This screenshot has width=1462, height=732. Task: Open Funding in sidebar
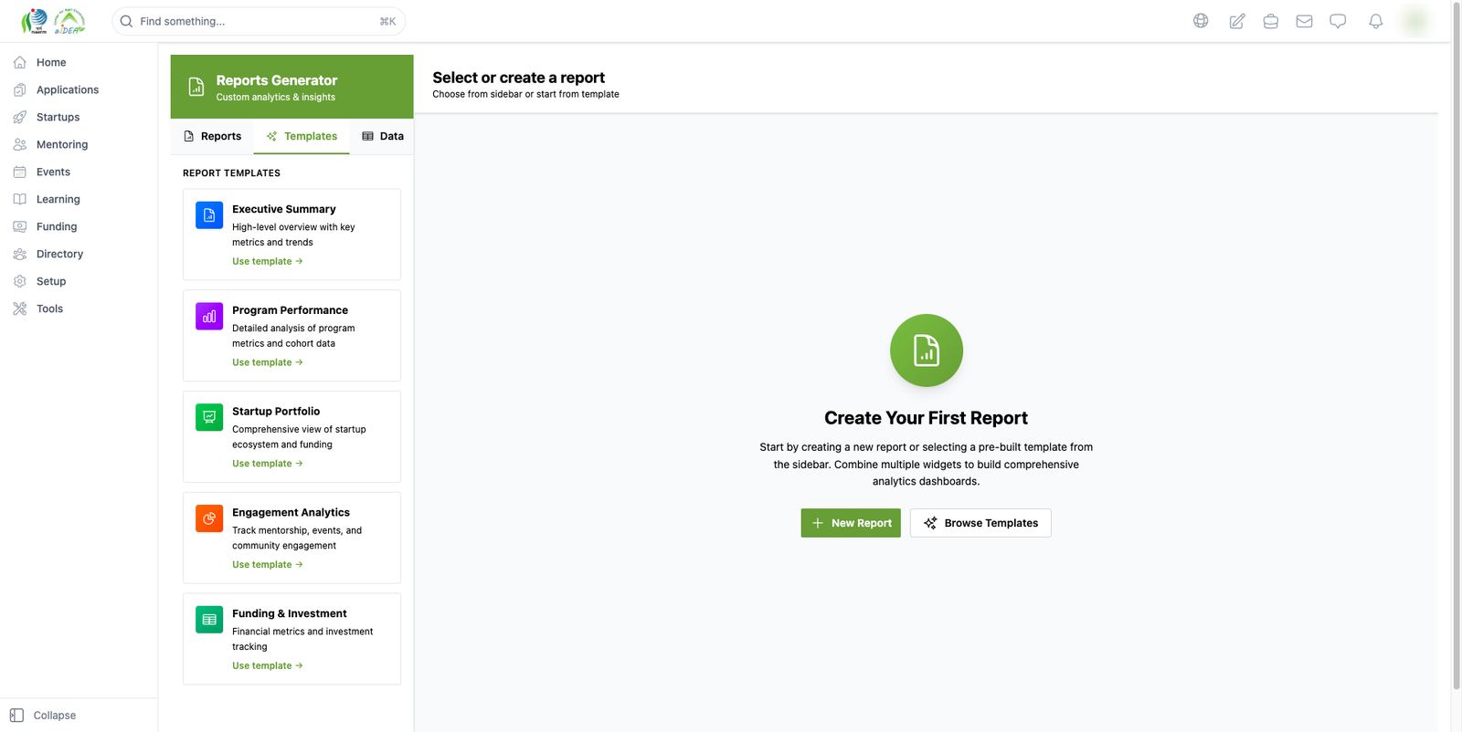click(79, 226)
